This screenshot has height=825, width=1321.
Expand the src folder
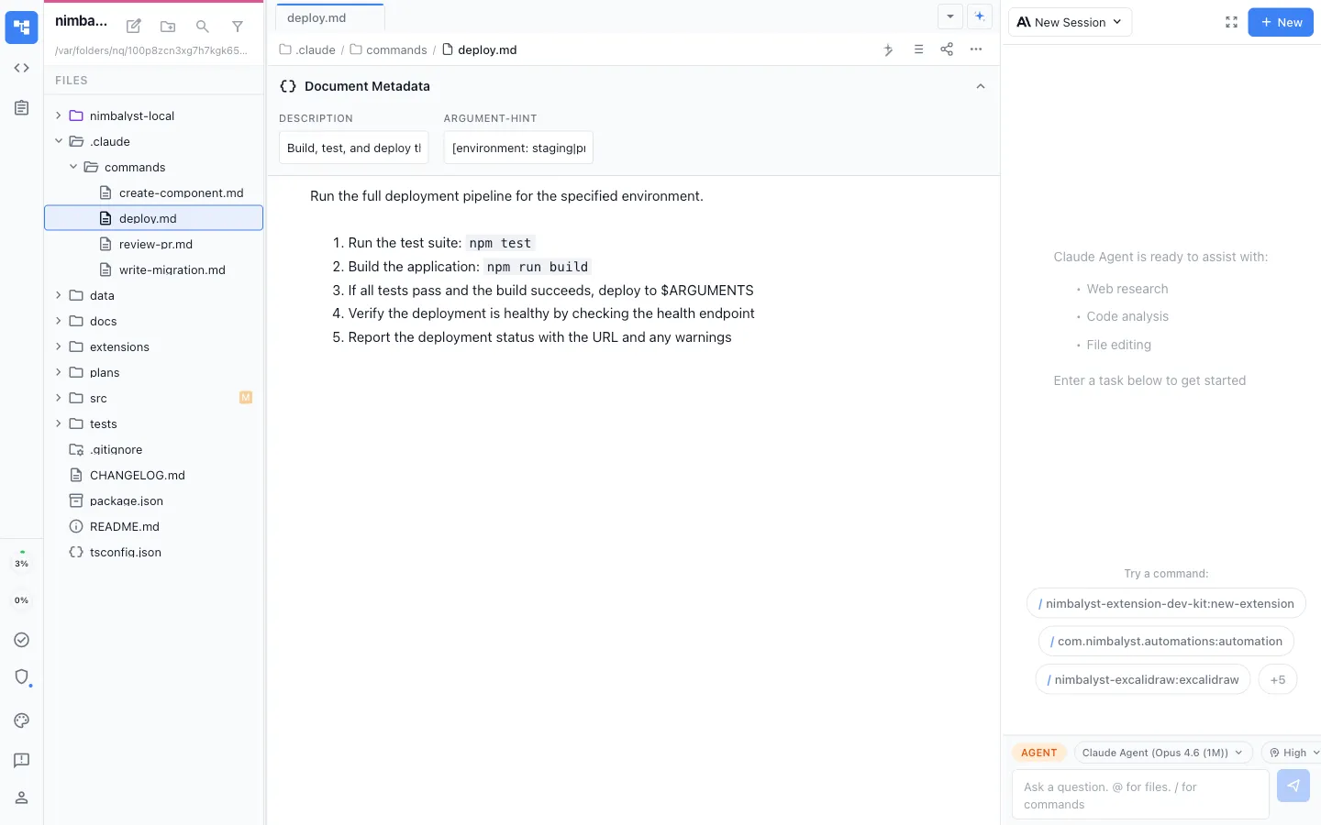pos(98,399)
